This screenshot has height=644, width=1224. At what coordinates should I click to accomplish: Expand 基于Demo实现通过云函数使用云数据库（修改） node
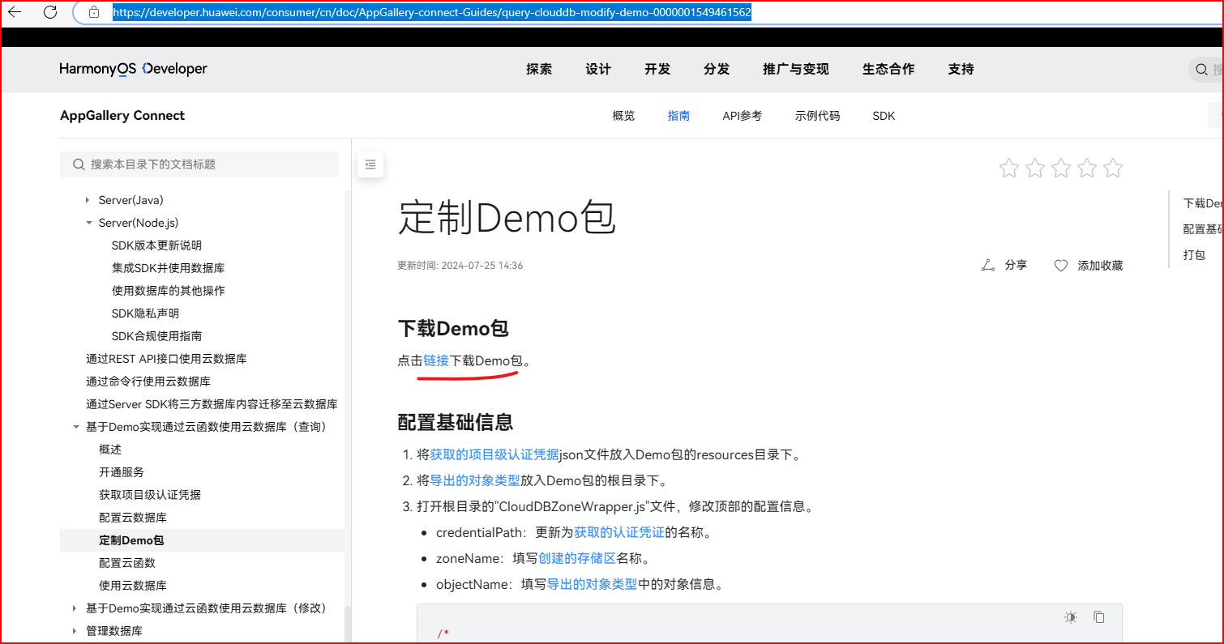click(75, 608)
